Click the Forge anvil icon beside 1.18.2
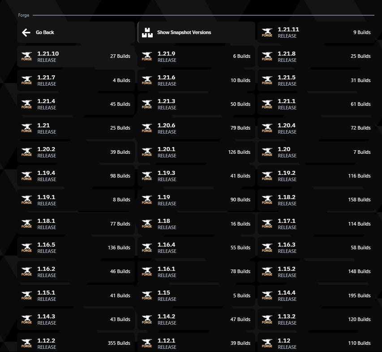The height and width of the screenshot is (352, 382). pos(267,200)
